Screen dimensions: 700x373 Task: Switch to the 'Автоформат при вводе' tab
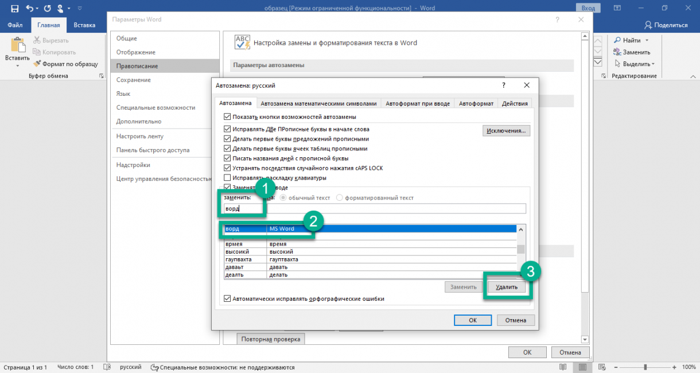tap(418, 103)
